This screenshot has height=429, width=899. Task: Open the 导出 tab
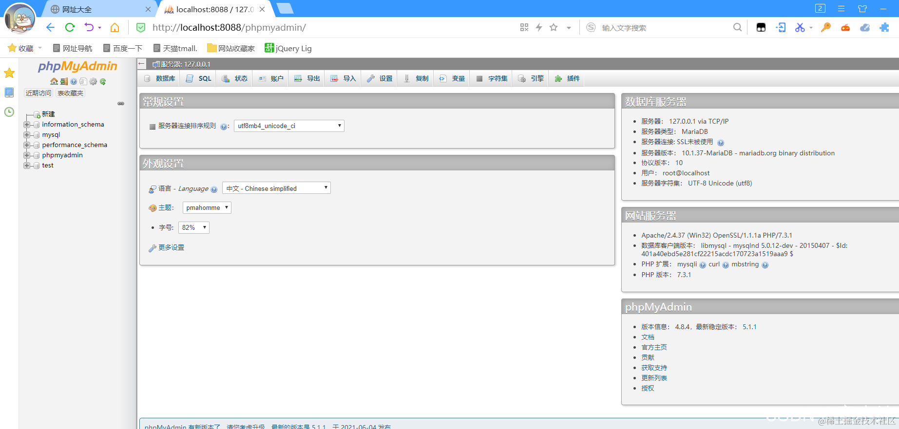307,78
